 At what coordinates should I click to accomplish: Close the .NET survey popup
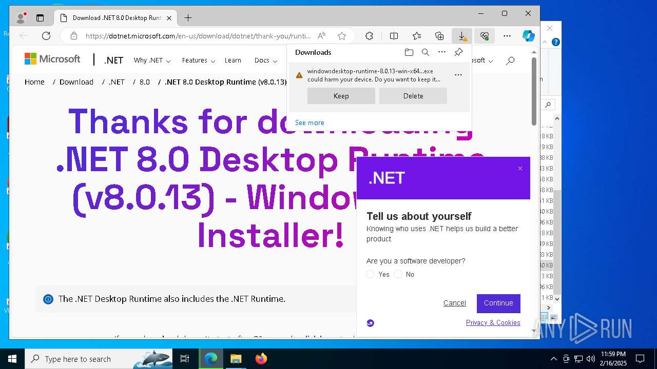pyautogui.click(x=520, y=168)
